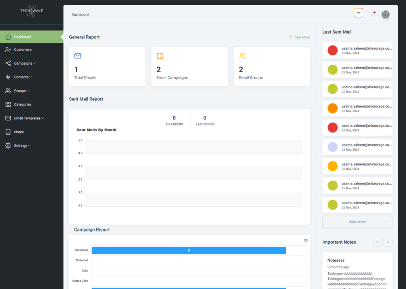The image size is (406, 289).
Task: Open Customers in the sidebar
Action: 23,50
